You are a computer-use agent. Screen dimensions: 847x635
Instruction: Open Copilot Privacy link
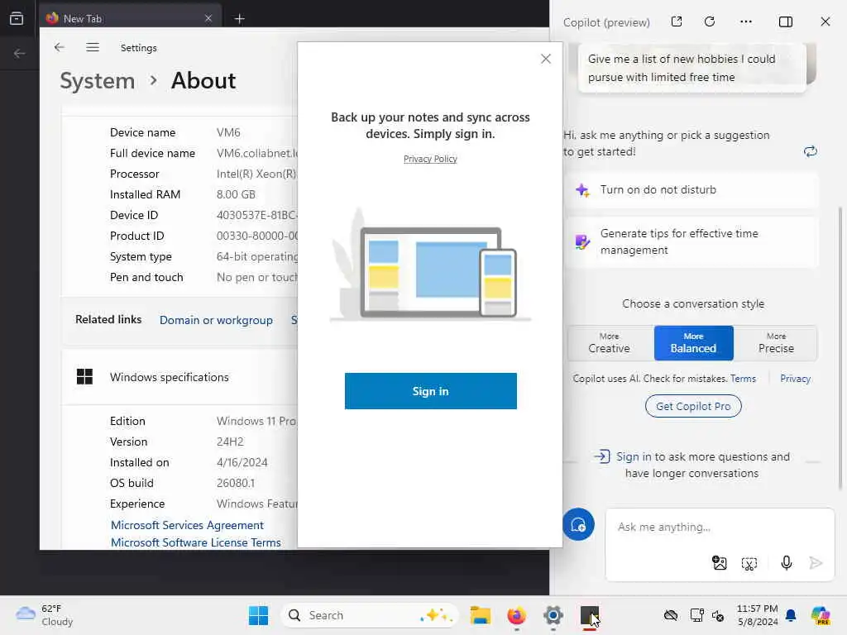795,379
